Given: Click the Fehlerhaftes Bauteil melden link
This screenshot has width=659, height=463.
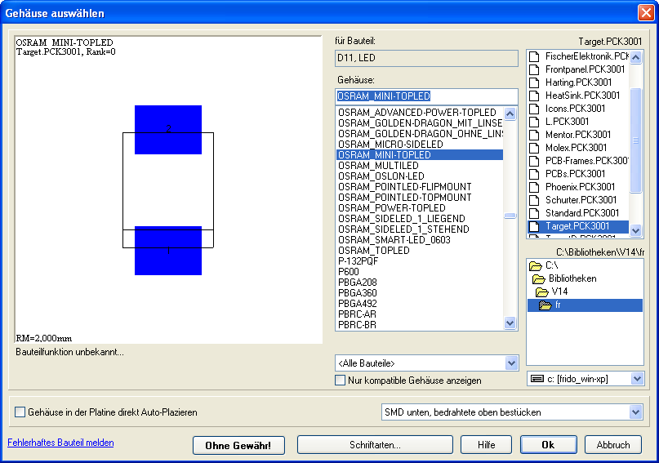Looking at the screenshot, I should click(60, 443).
